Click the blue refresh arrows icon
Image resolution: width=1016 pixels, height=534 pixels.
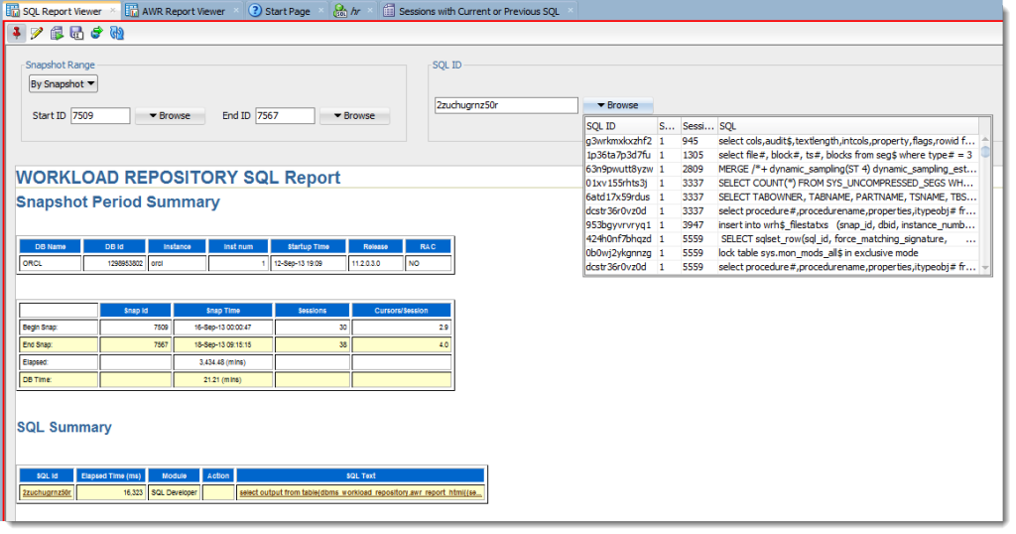coord(117,33)
